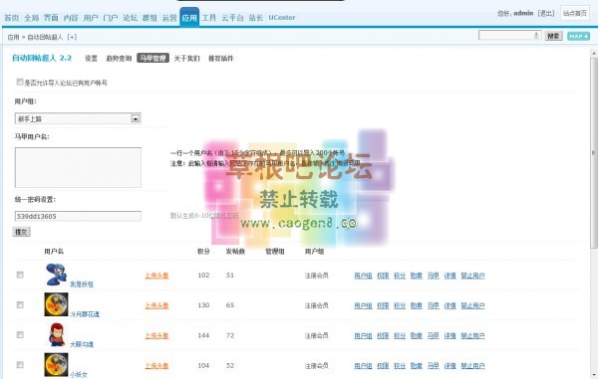Go to the 首页 top menu

pyautogui.click(x=11, y=18)
